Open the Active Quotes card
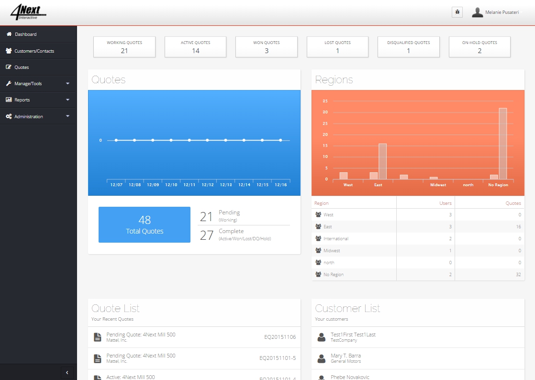Screen dimensions: 535x380 pyautogui.click(x=196, y=47)
